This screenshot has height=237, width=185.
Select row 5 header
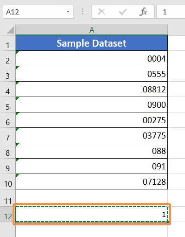(8, 105)
